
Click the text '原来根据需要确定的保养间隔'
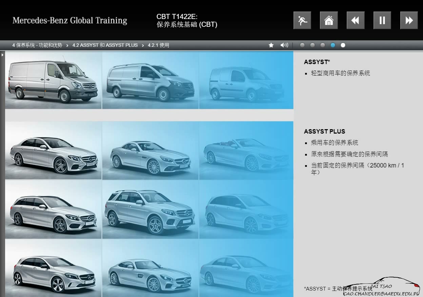click(x=349, y=154)
